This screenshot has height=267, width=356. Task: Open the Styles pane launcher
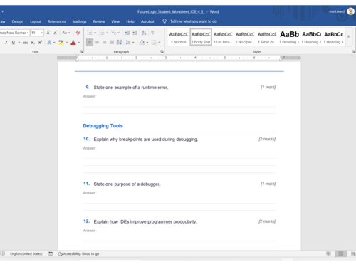(x=353, y=51)
